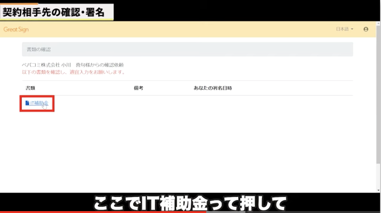
Task: Open the 日本語 language dropdown
Action: tap(344, 29)
